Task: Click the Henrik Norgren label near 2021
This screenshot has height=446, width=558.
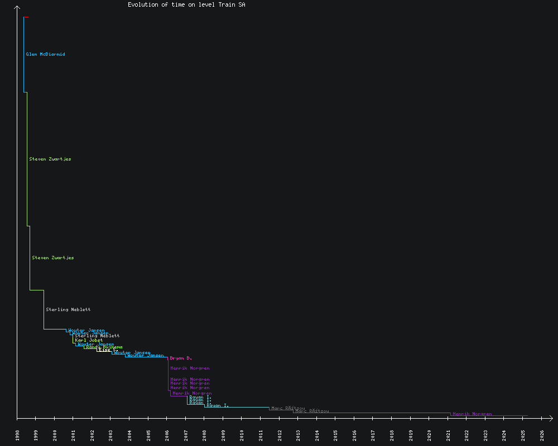Action: pyautogui.click(x=472, y=414)
